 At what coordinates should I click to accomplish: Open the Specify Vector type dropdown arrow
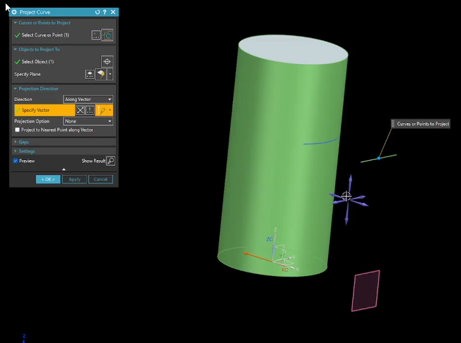(110, 110)
